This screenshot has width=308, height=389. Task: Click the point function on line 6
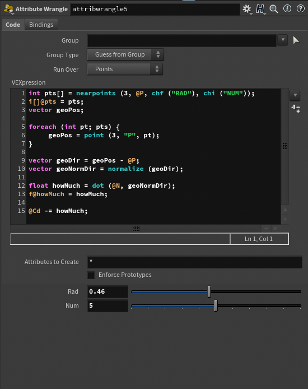(x=94, y=136)
